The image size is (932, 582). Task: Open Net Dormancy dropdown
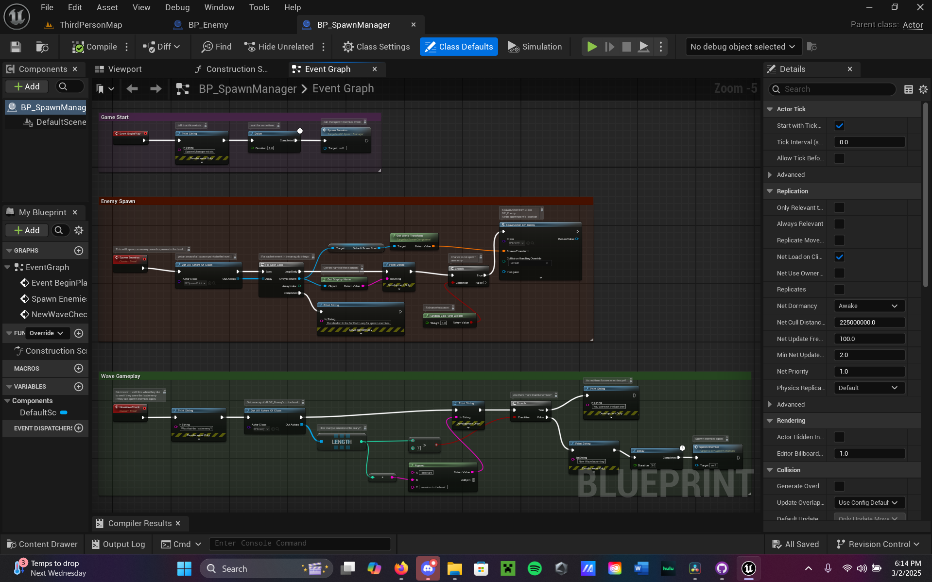click(x=869, y=306)
